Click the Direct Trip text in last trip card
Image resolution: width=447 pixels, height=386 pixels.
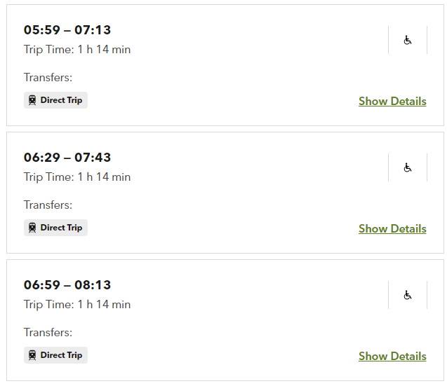click(x=61, y=355)
